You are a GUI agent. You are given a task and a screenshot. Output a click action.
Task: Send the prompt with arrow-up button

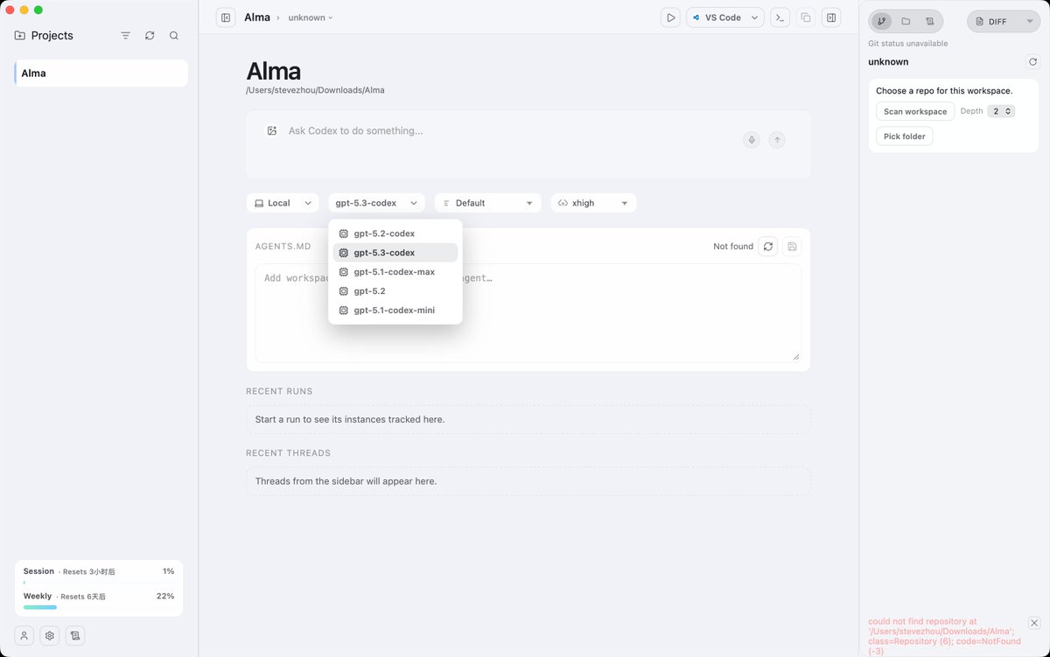point(777,140)
